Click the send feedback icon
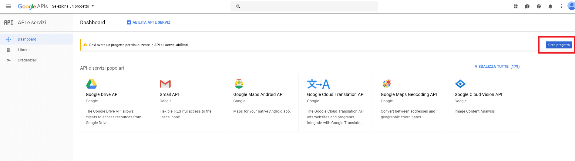Screen dimensions: 575x161 click(x=527, y=6)
